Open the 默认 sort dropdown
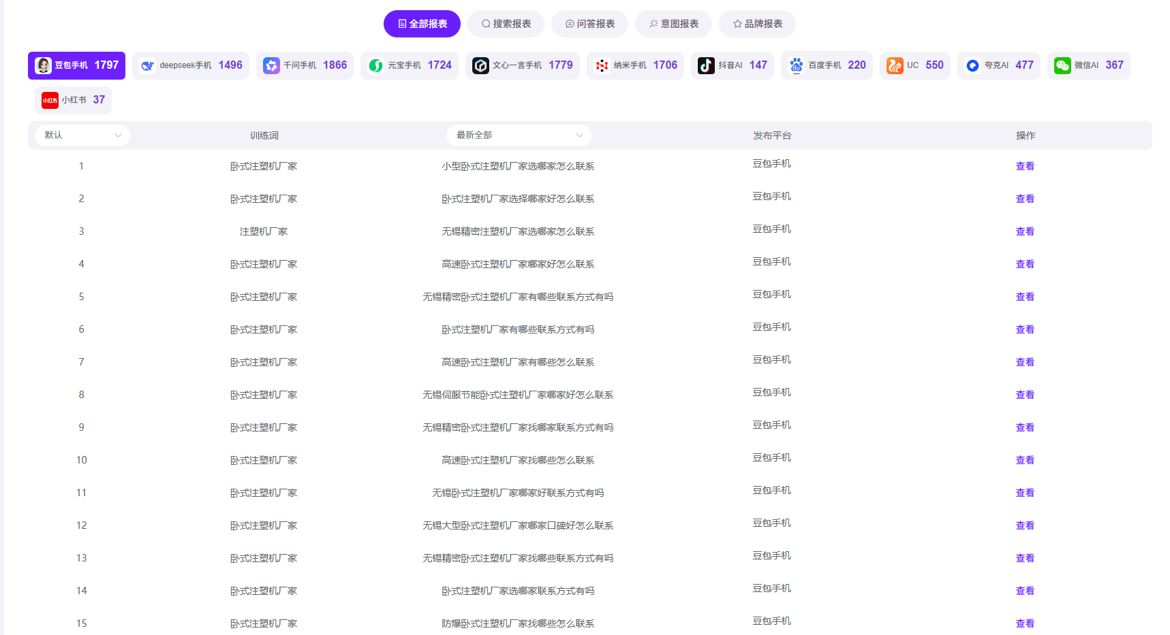 coord(82,135)
